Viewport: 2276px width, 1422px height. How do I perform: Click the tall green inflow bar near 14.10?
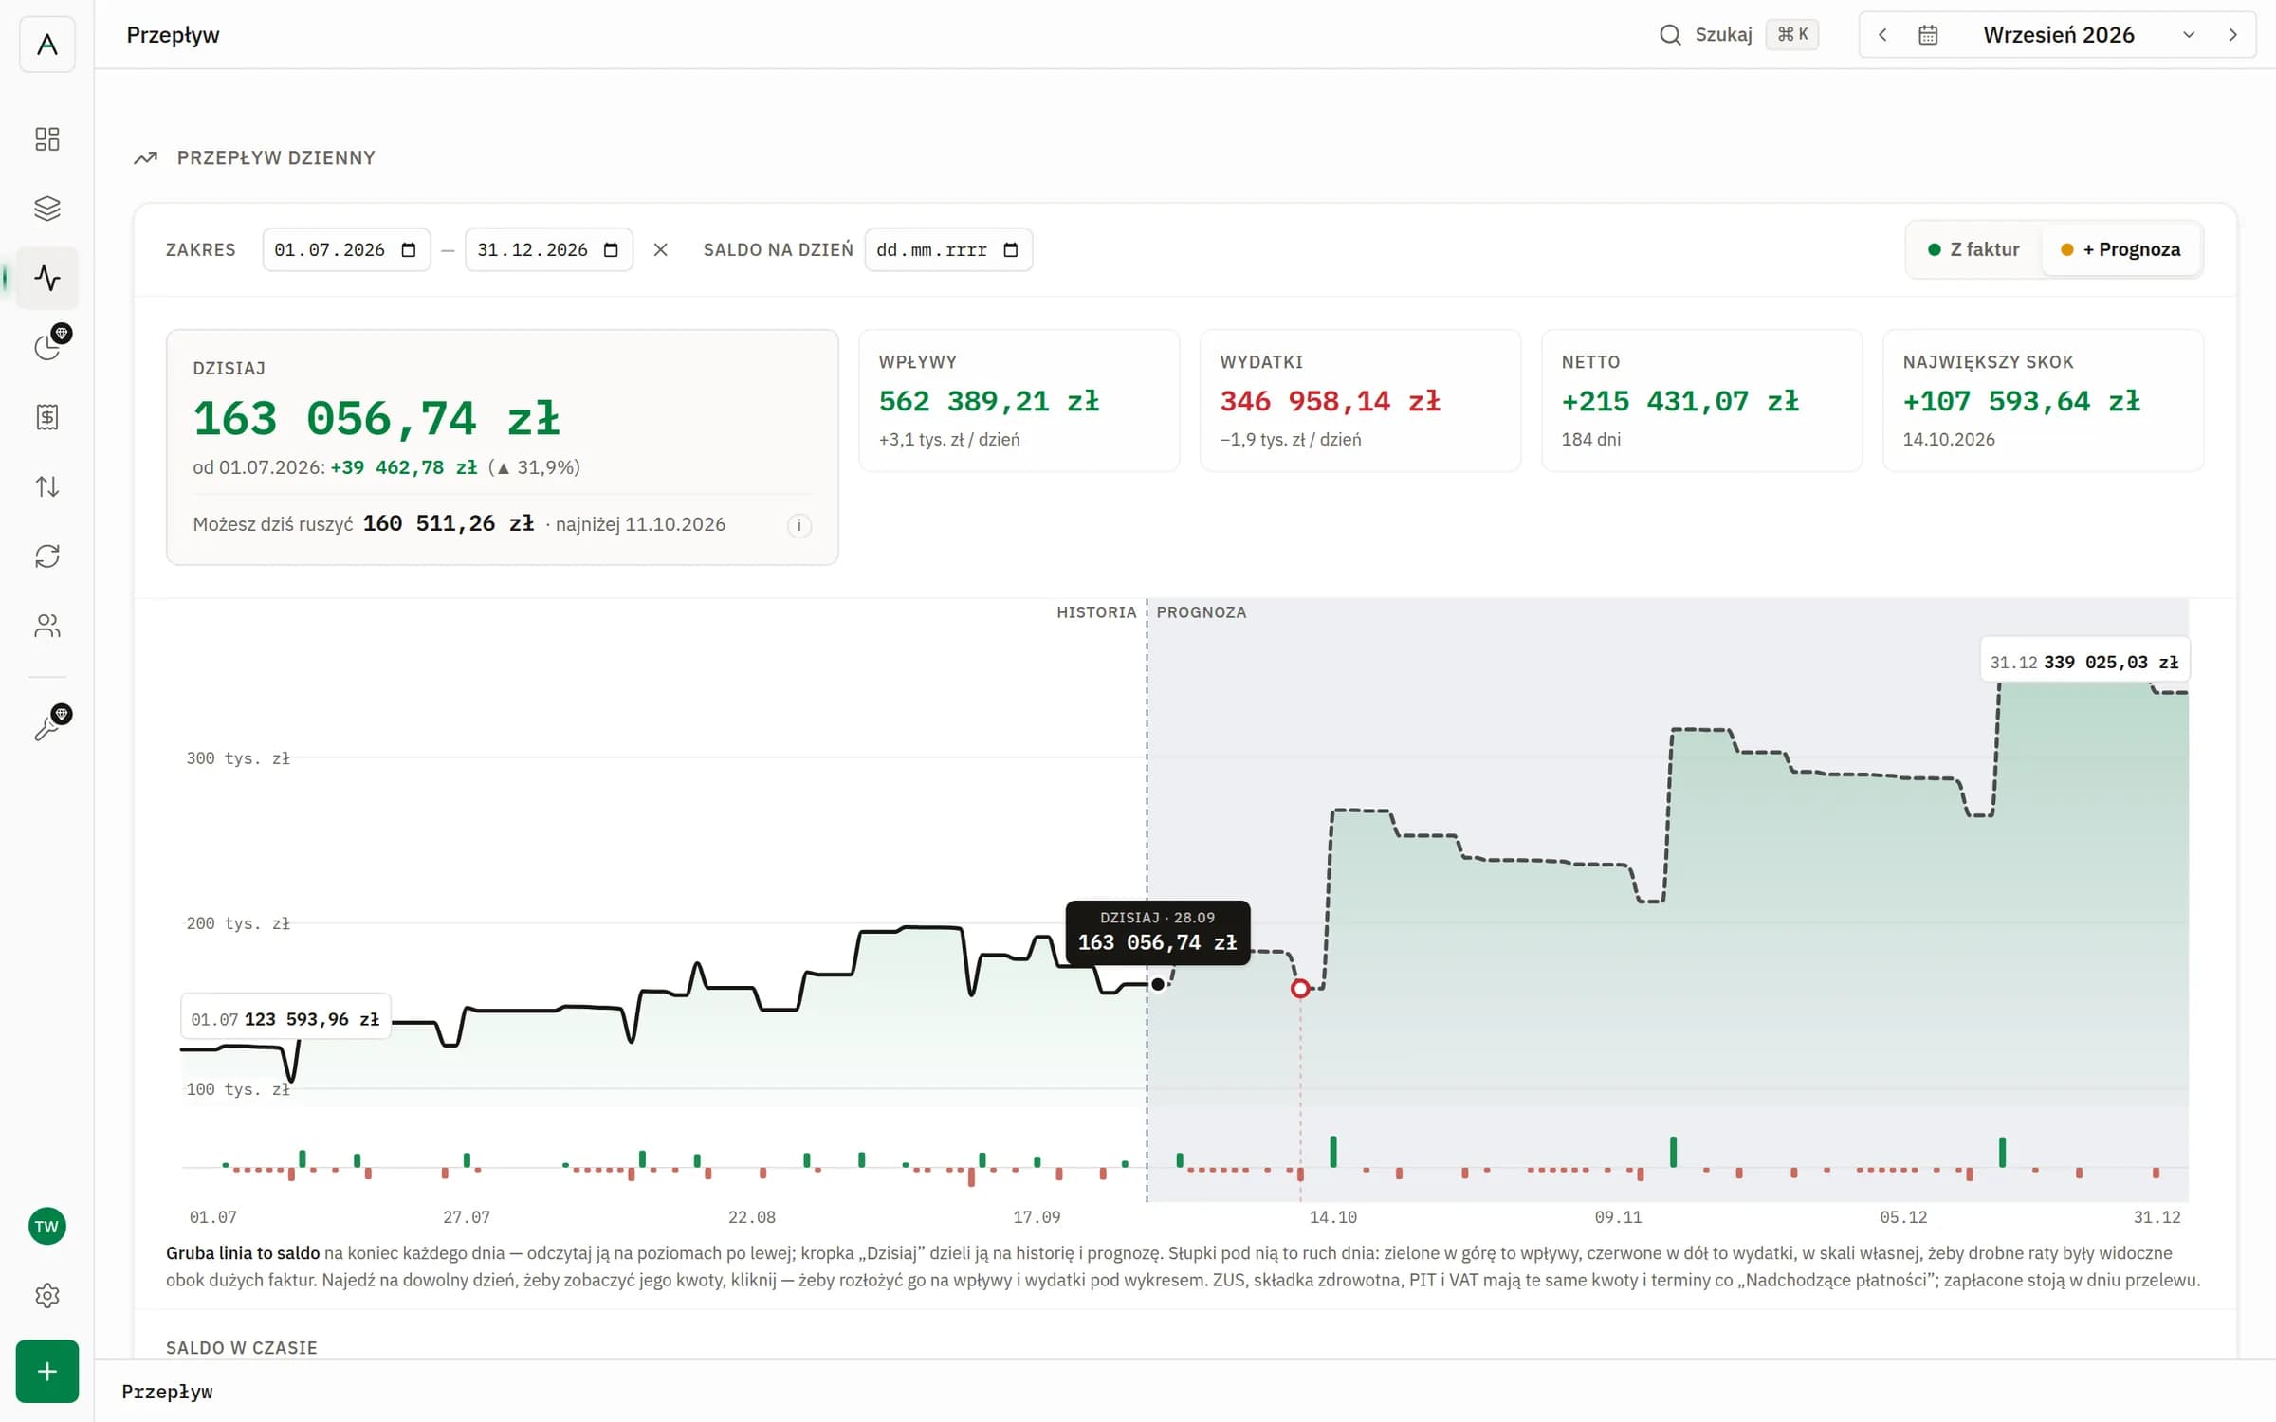(x=1333, y=1151)
